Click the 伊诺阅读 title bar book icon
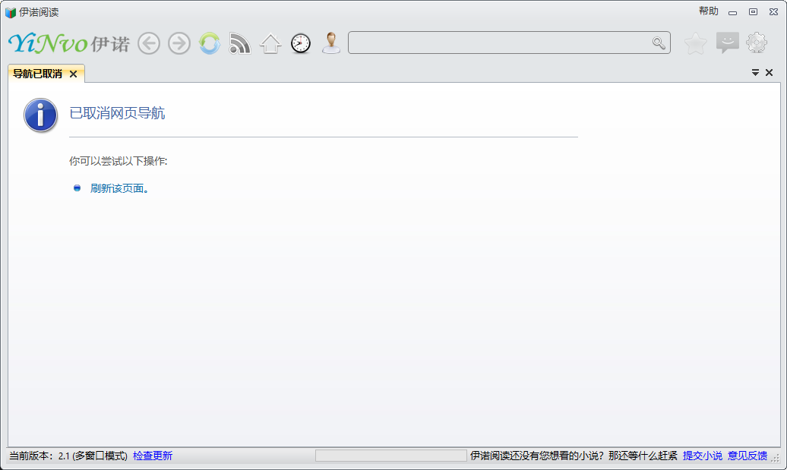The image size is (787, 470). click(x=11, y=12)
